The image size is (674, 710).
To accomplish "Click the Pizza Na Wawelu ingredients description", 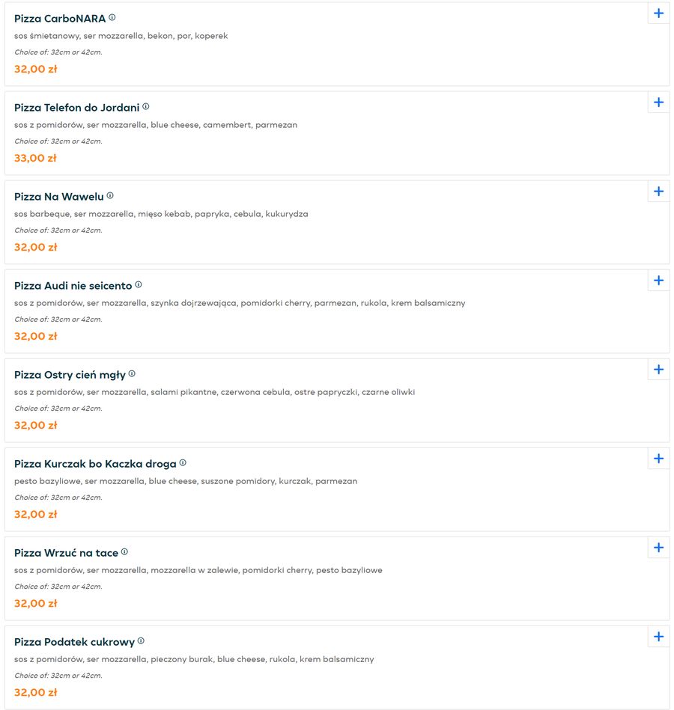I will pyautogui.click(x=161, y=214).
